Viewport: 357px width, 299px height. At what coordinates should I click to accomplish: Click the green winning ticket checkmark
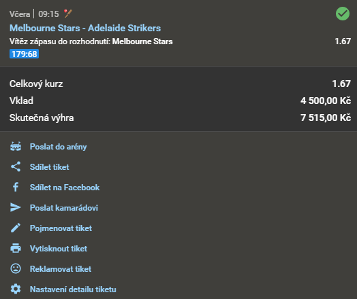coord(343,14)
